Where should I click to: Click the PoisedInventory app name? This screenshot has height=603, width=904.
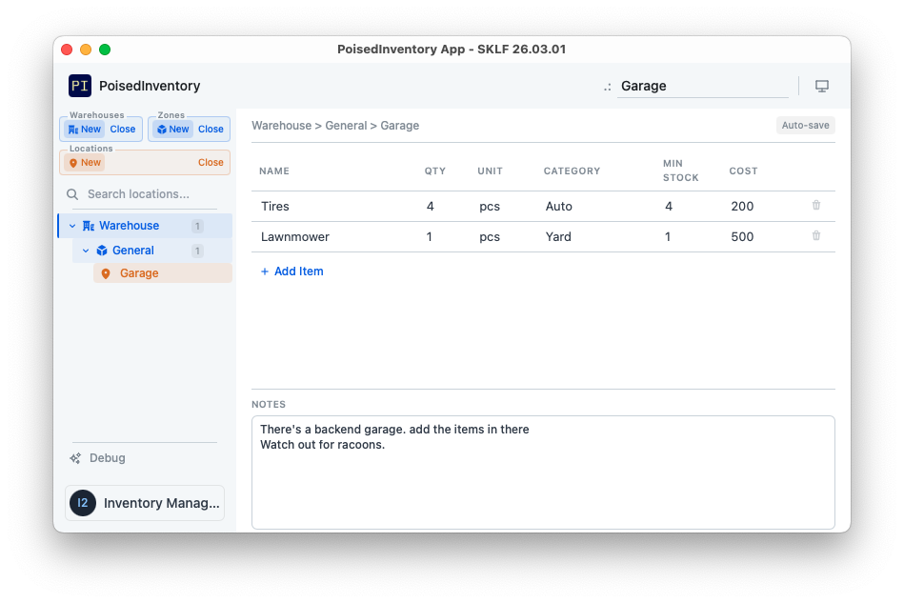(150, 86)
